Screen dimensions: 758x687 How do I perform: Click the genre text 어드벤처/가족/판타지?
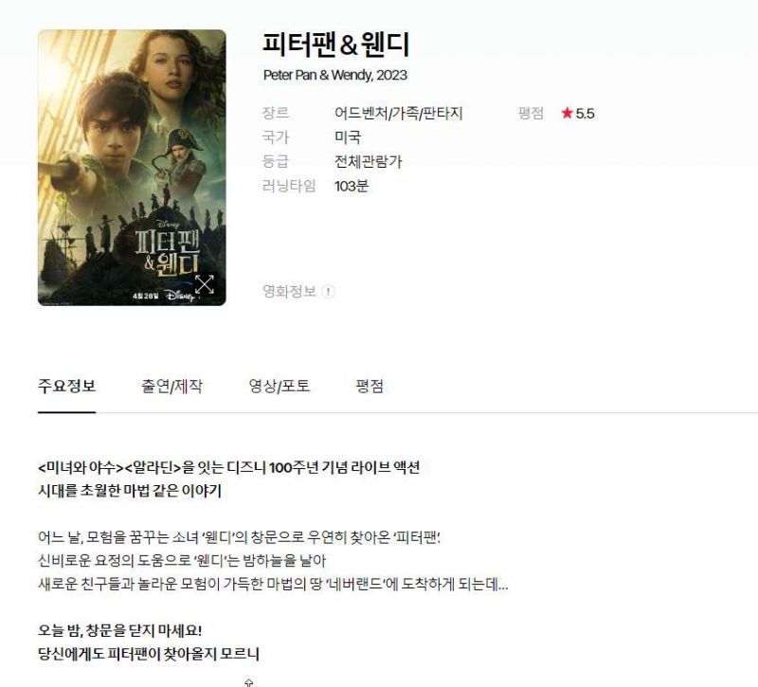399,114
